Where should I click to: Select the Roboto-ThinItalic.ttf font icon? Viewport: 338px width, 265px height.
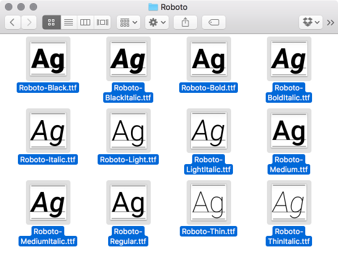[x=289, y=202]
